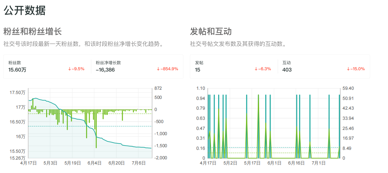Click the 发帖 metric label
This screenshot has width=388, height=173.
click(x=199, y=63)
